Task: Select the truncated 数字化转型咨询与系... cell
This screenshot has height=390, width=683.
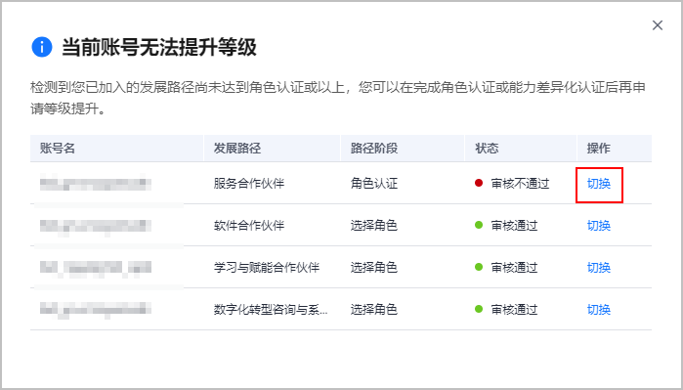Action: coord(271,310)
